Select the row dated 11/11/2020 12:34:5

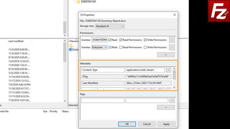(19, 92)
